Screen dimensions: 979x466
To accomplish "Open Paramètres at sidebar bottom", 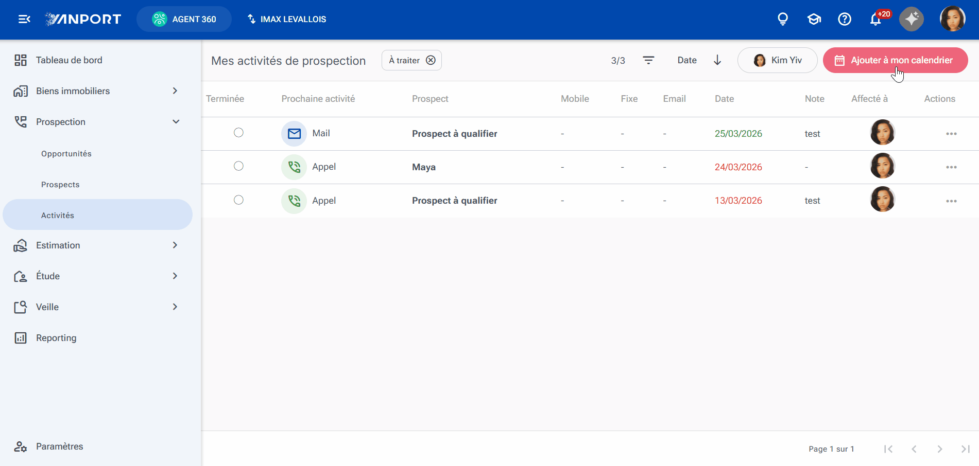I will (59, 446).
